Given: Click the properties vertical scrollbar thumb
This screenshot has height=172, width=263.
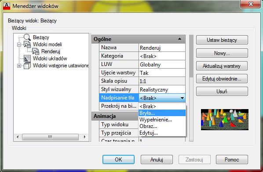Looking at the screenshot, I should tap(191, 56).
